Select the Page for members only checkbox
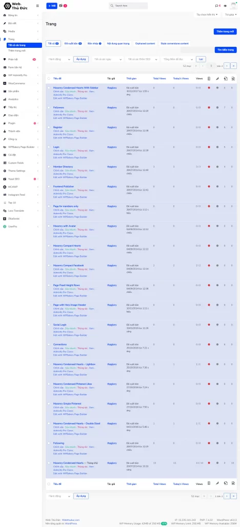 click(x=49, y=206)
